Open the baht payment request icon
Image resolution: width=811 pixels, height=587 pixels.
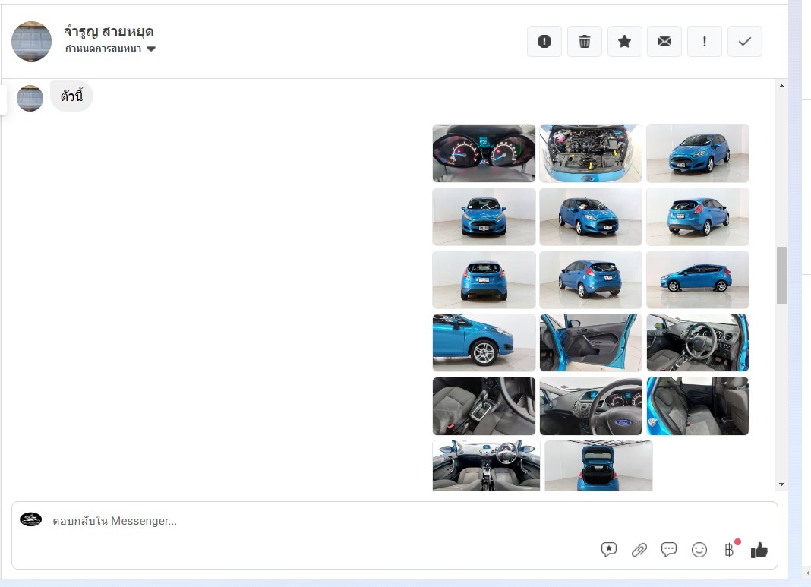click(x=729, y=550)
